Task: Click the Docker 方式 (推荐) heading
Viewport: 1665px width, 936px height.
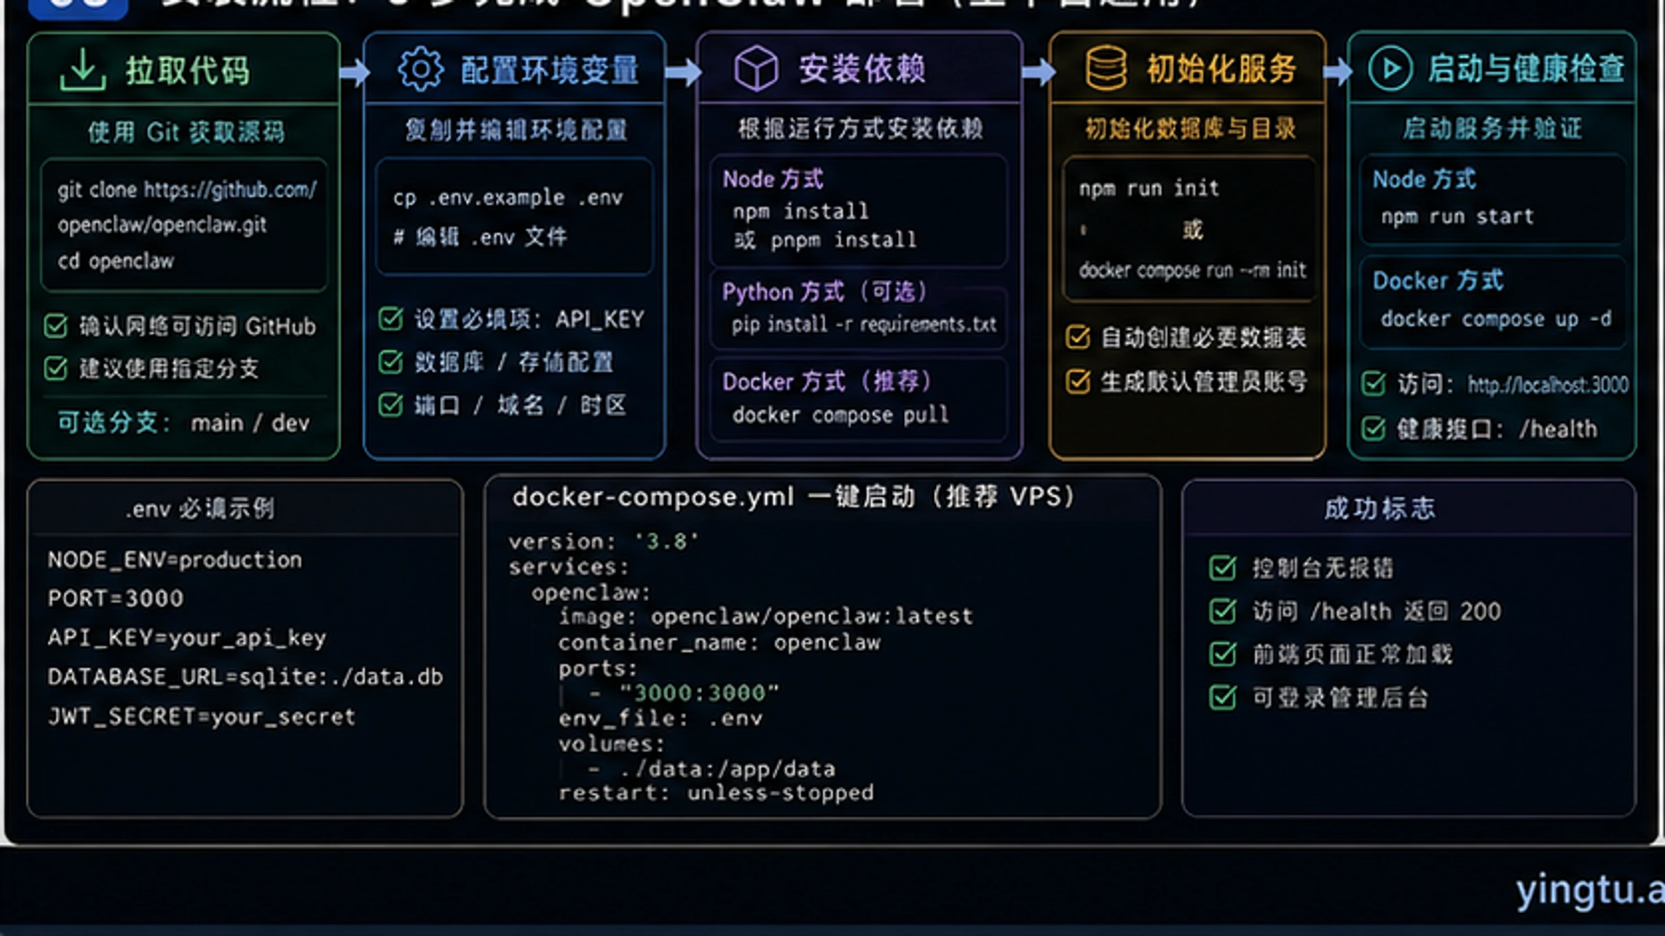Action: tap(827, 381)
